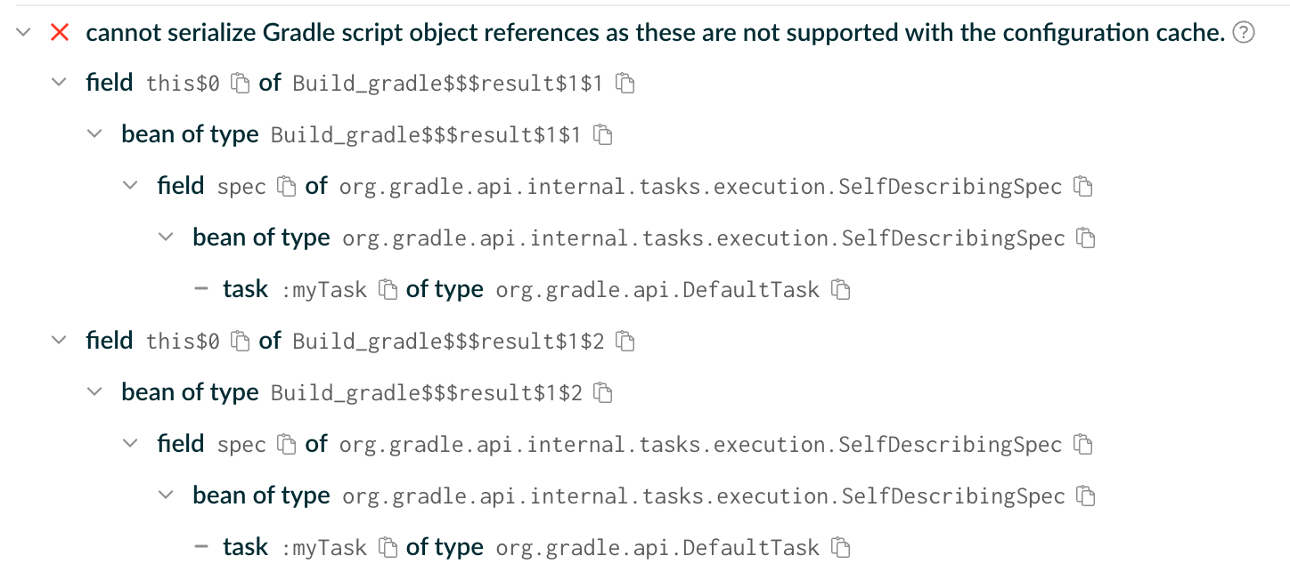
Task: Collapse the bean of type result$1$2 entry
Action: pos(94,391)
